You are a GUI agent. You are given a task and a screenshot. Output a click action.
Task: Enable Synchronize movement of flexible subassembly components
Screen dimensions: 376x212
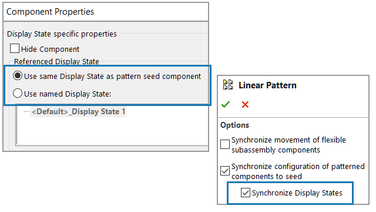click(x=225, y=144)
